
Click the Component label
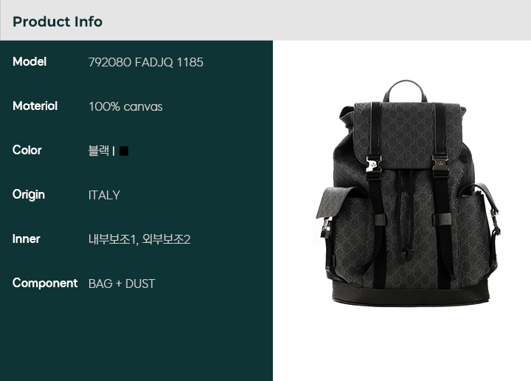(45, 284)
